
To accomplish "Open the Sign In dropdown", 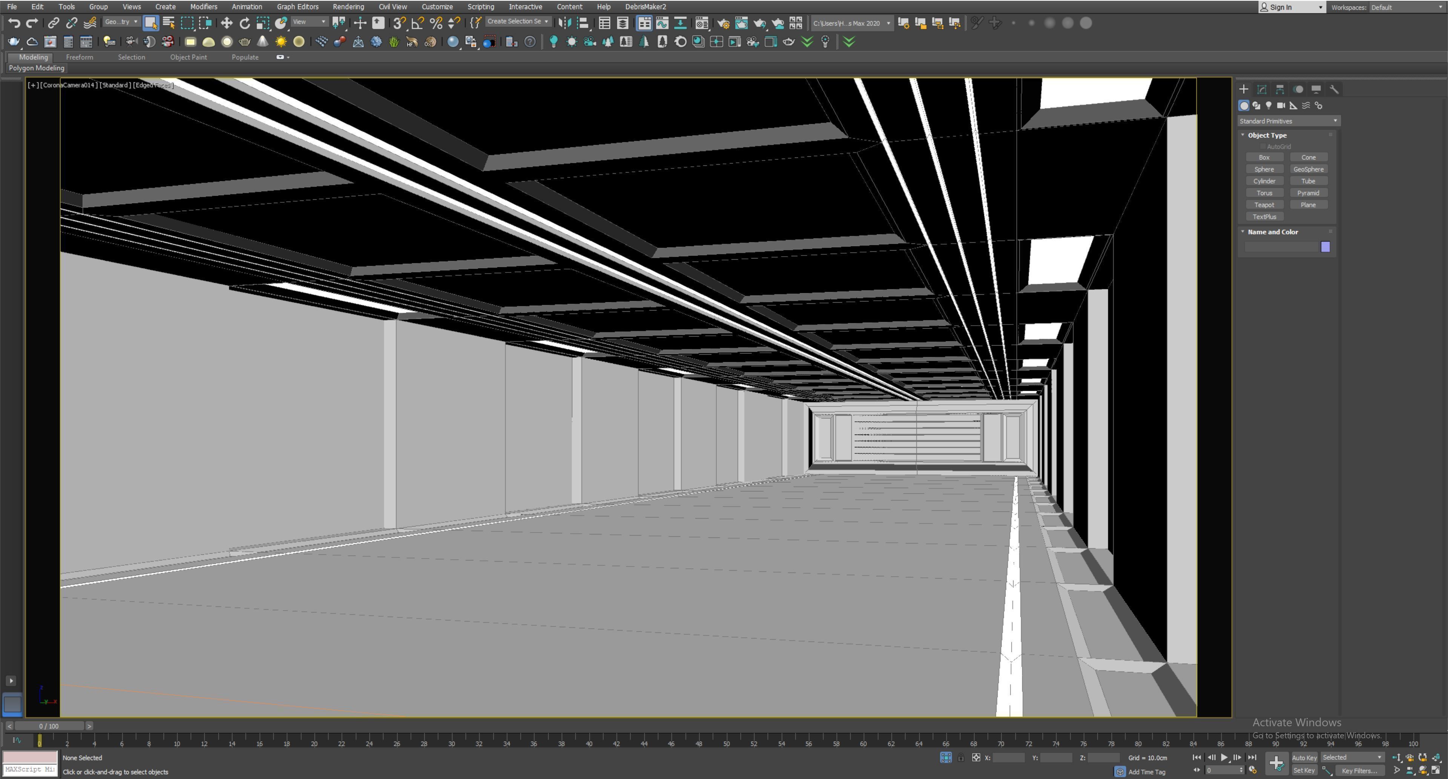I will (x=1291, y=7).
